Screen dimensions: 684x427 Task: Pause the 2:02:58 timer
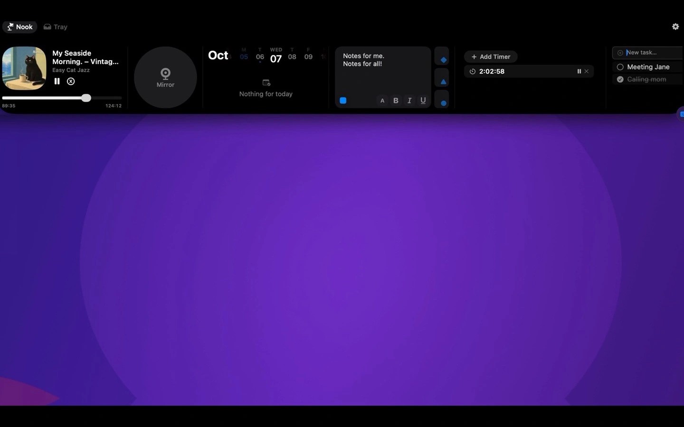tap(579, 71)
